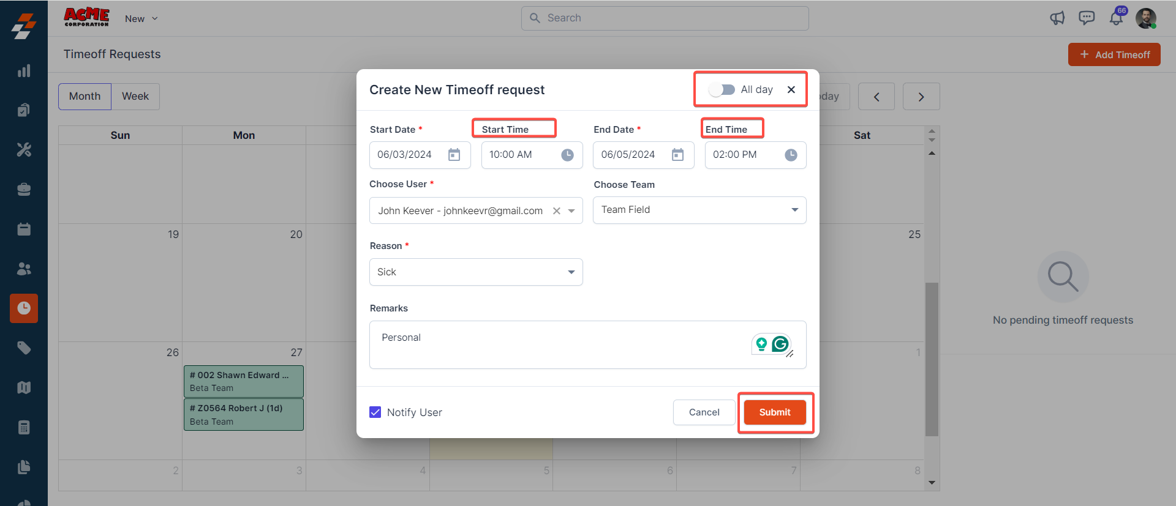This screenshot has height=506, width=1176.
Task: Expand the Team Field dropdown
Action: [794, 210]
